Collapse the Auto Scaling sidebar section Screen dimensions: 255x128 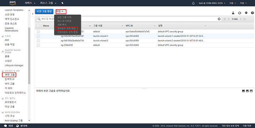[2, 112]
